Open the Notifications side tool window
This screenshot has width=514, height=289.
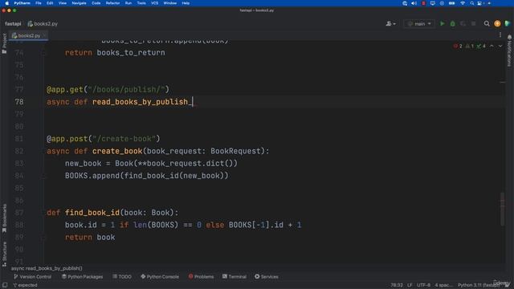click(x=509, y=51)
